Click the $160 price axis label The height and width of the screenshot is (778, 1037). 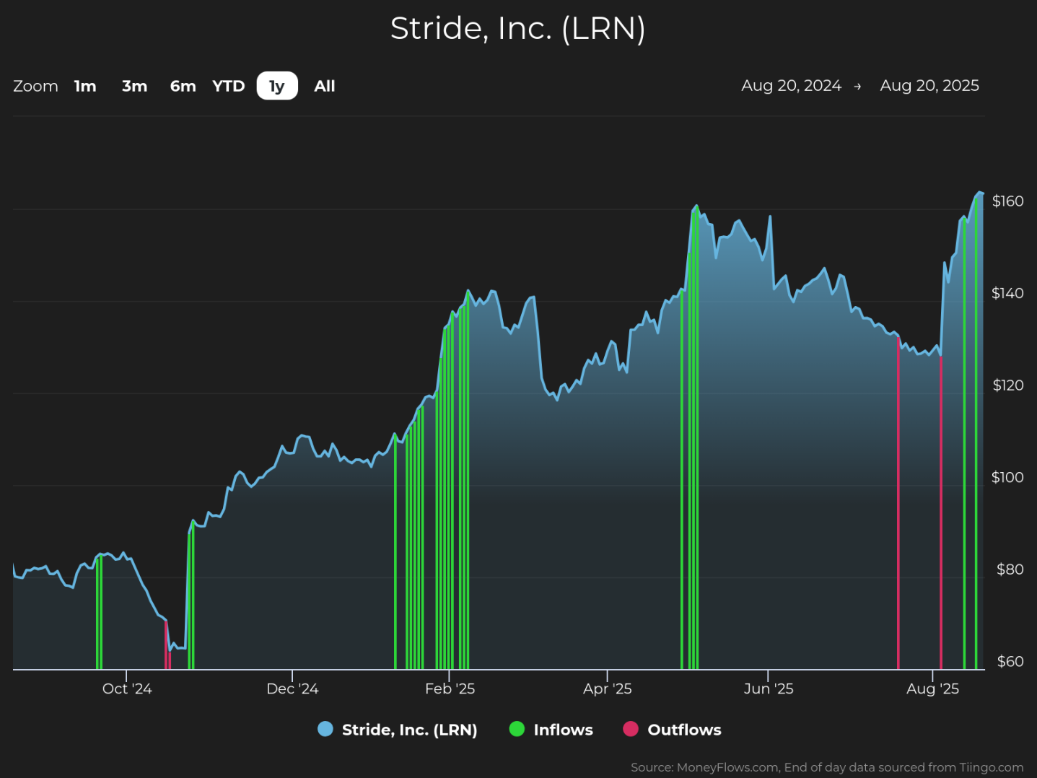coord(1007,201)
